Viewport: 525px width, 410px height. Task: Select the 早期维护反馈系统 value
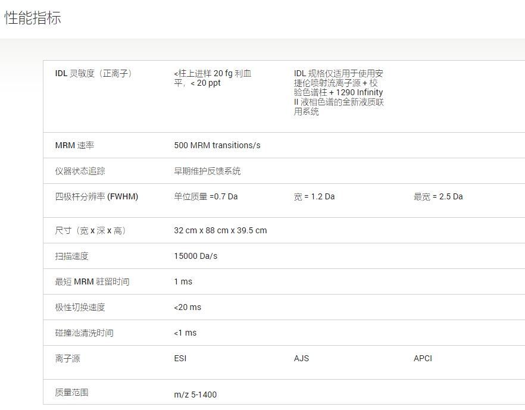[207, 171]
